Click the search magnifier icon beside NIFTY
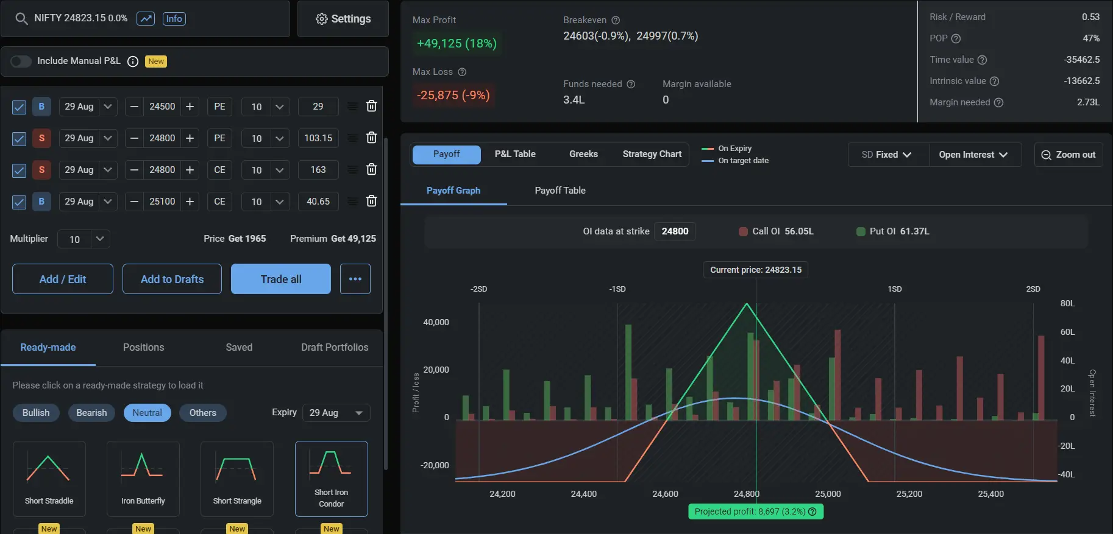 click(21, 18)
